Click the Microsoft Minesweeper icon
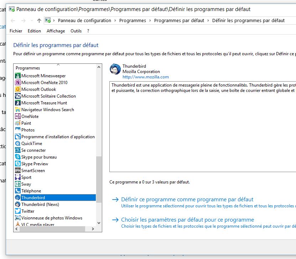 tap(17, 76)
